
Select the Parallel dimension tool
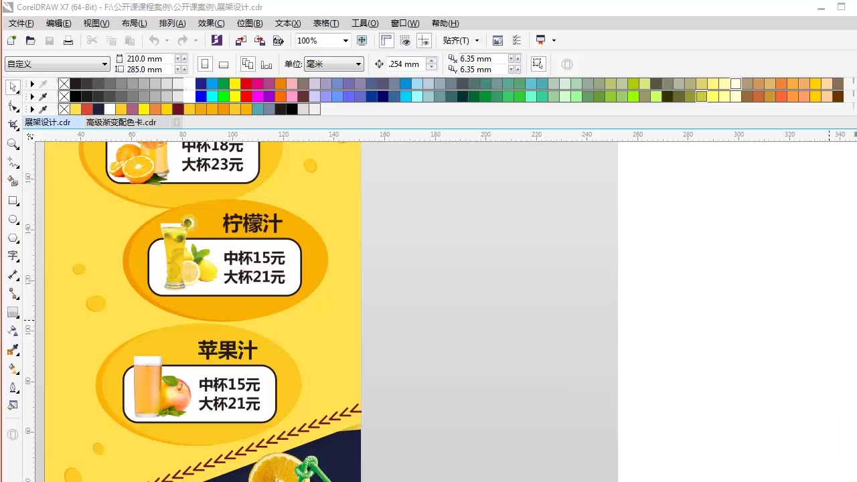point(13,275)
